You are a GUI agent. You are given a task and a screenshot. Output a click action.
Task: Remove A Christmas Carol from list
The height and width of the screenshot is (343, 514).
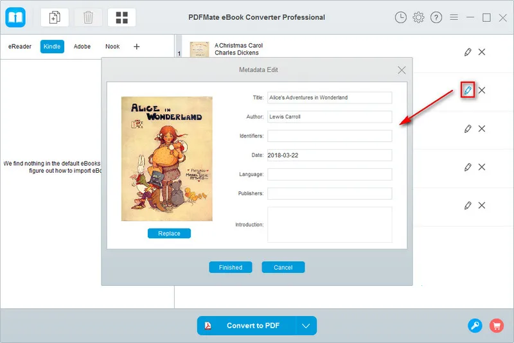tap(482, 52)
